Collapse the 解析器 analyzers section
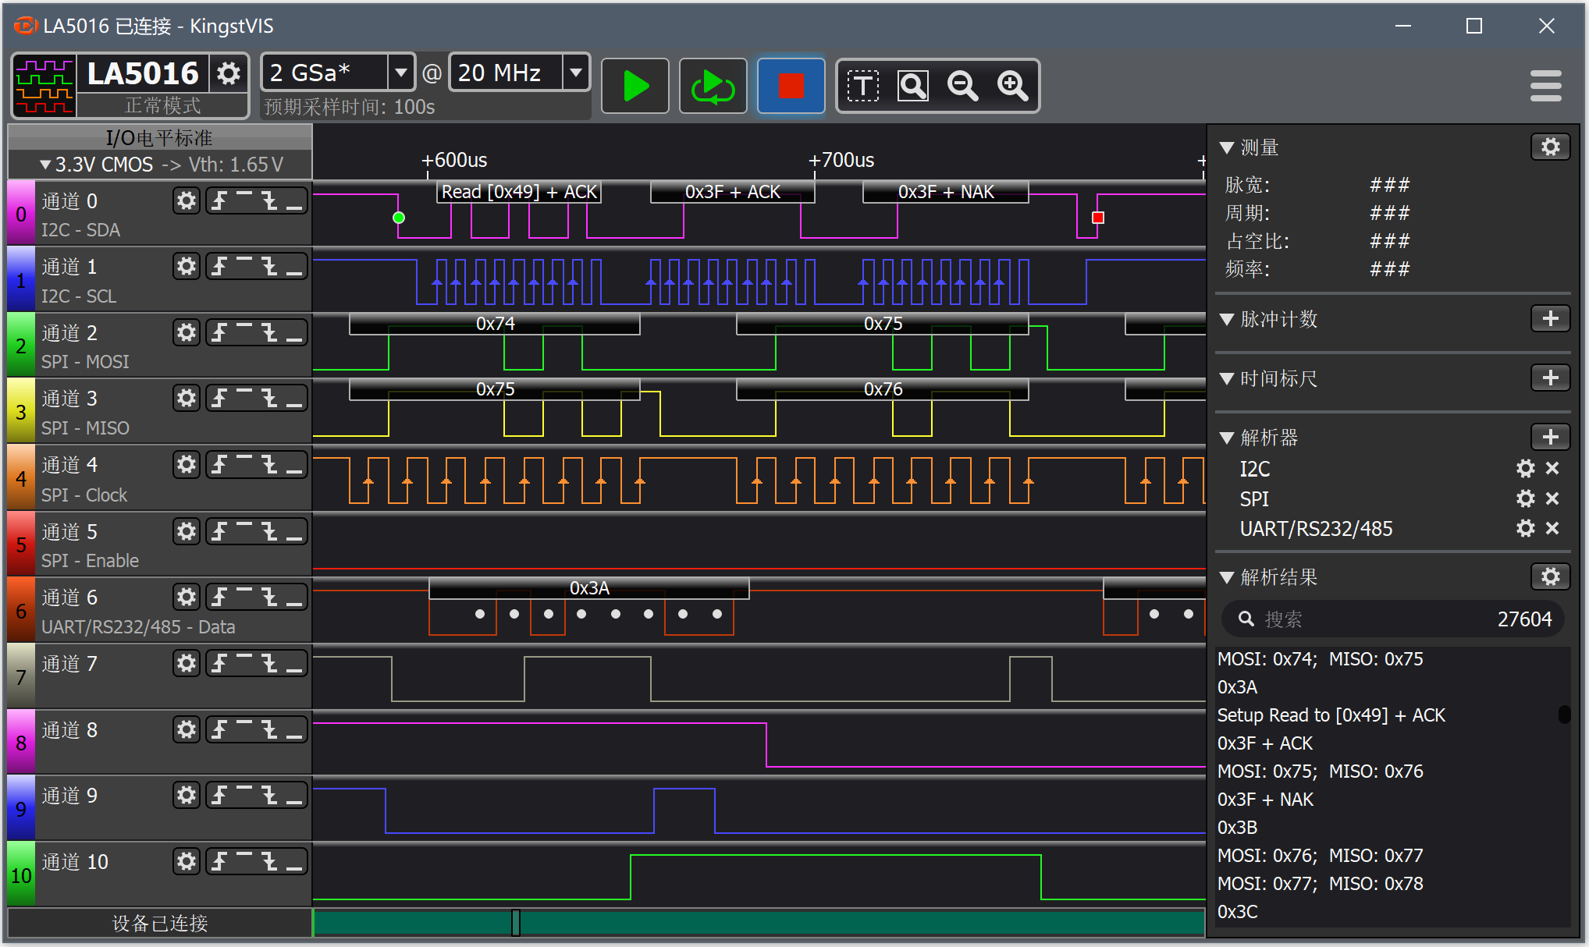Image resolution: width=1589 pixels, height=947 pixels. 1227,438
